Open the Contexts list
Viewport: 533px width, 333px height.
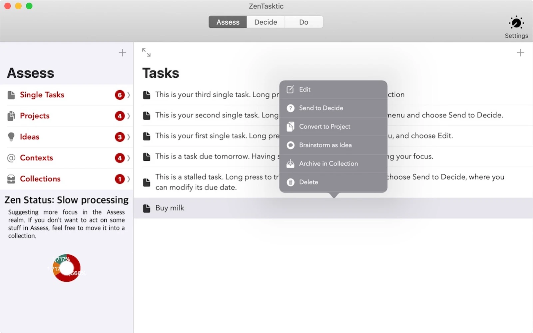[67, 158]
